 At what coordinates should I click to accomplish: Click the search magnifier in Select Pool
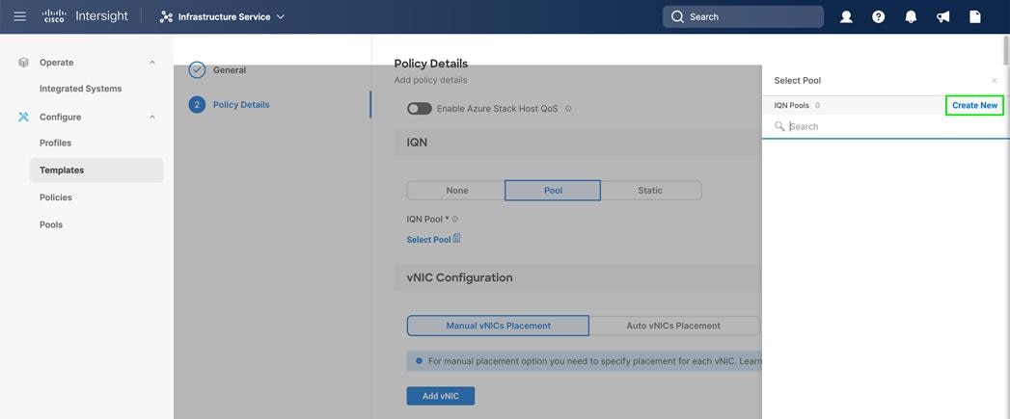coord(779,127)
